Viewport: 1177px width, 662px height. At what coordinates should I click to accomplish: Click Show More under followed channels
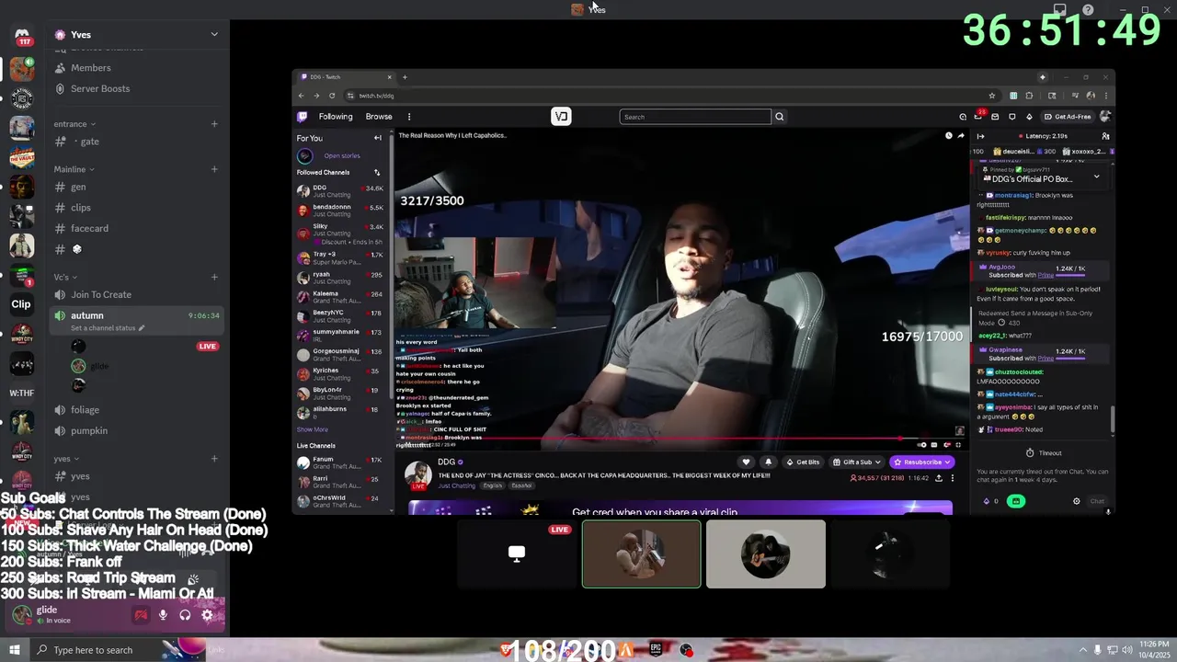click(x=312, y=429)
